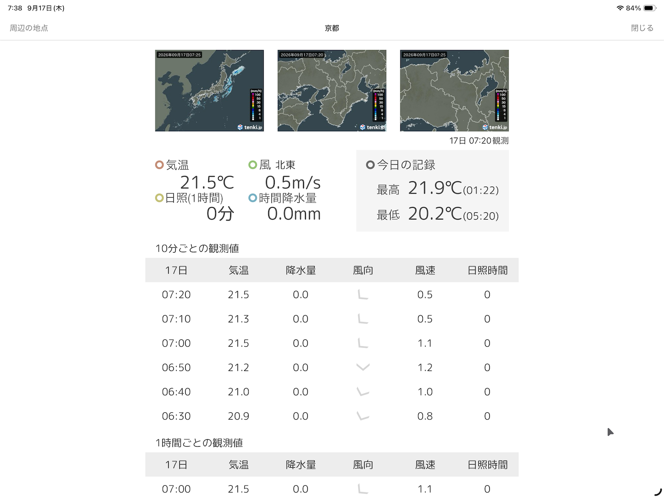Click the 07:10 time cell

176,319
